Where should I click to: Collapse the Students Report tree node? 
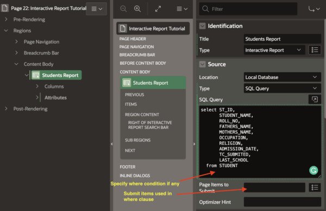27,75
